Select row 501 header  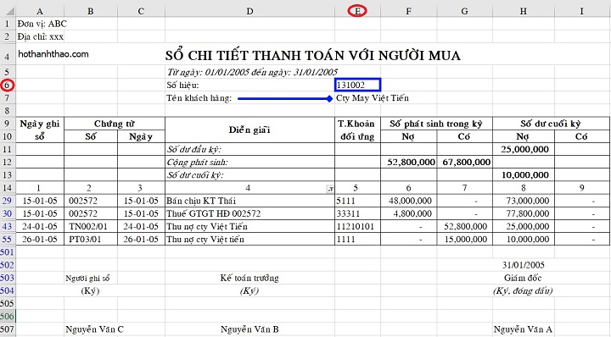click(8, 251)
